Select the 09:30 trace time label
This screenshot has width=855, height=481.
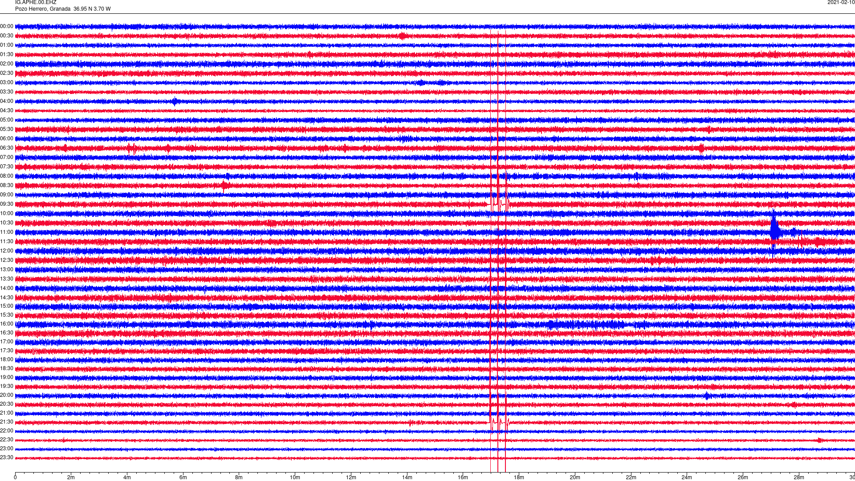(7, 204)
